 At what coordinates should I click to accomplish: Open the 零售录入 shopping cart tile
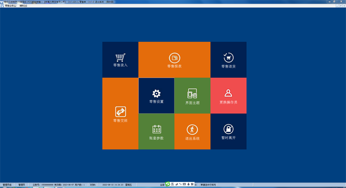point(120,60)
